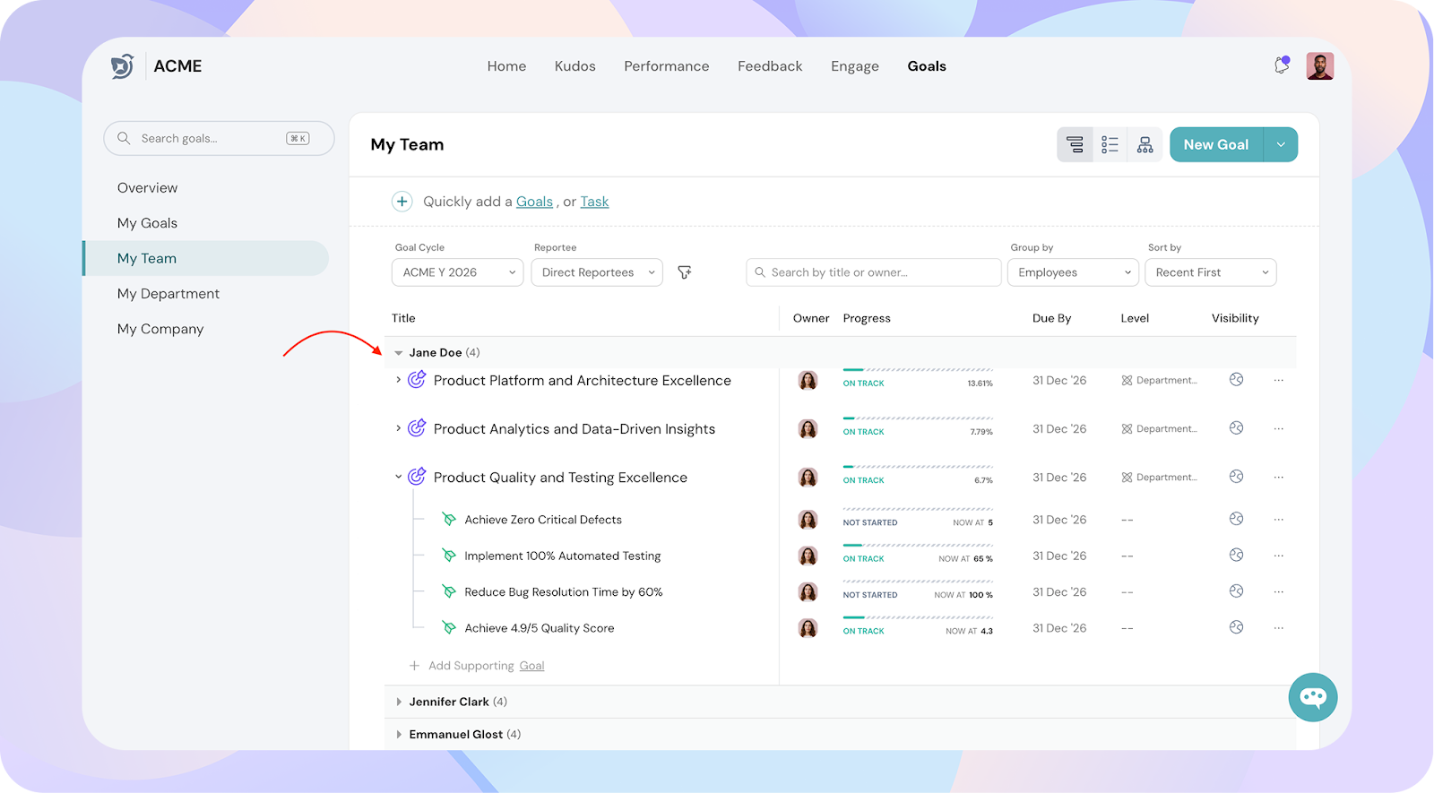Open the chat support bubble
This screenshot has height=793, width=1434.
(1313, 697)
